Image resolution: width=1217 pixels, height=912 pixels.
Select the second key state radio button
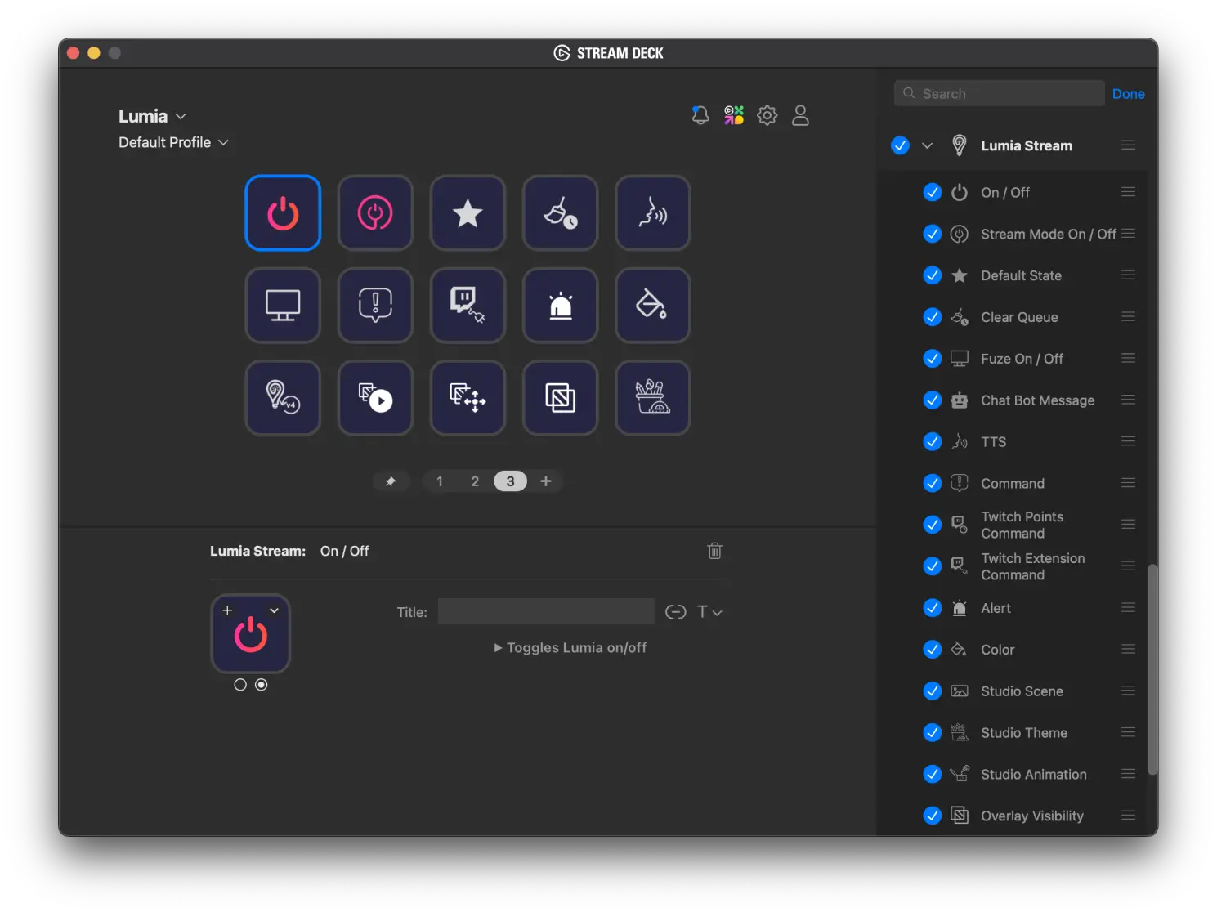point(261,685)
